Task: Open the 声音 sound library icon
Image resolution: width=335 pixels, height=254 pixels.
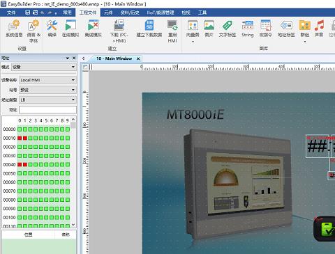Action: tap(319, 26)
